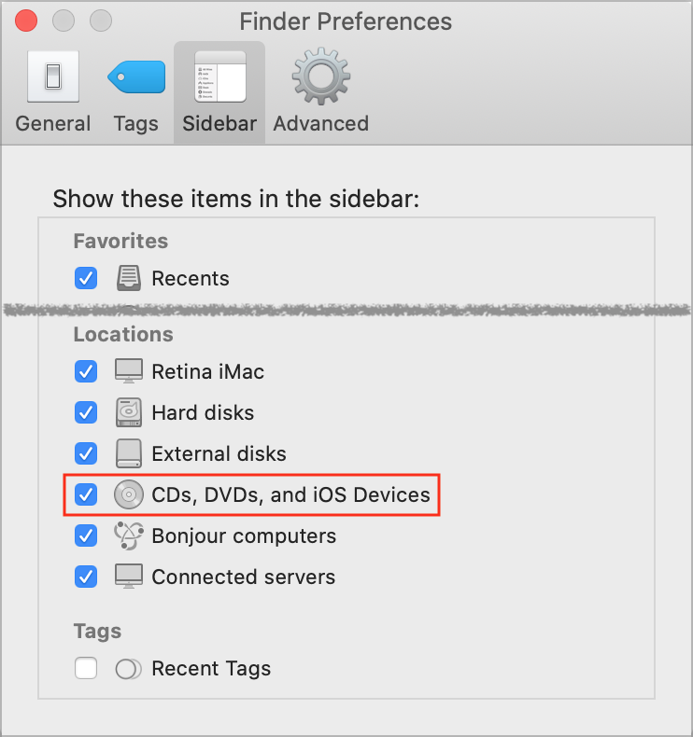
Task: Close the Finder Preferences window
Action: point(26,21)
